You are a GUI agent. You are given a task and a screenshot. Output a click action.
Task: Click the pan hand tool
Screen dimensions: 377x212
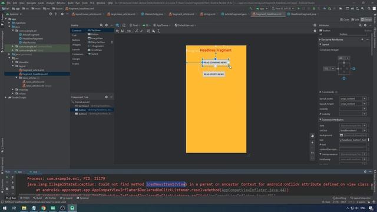(312, 136)
